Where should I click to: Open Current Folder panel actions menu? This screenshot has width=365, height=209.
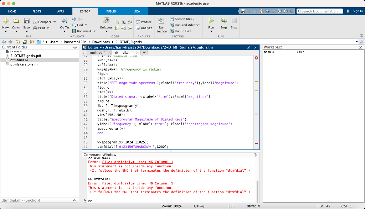click(75, 47)
